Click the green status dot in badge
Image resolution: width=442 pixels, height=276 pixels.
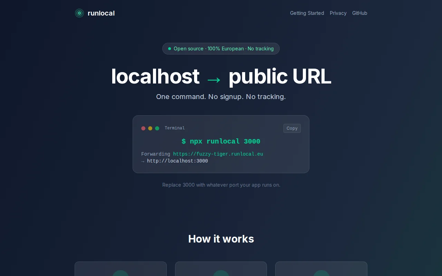[170, 49]
